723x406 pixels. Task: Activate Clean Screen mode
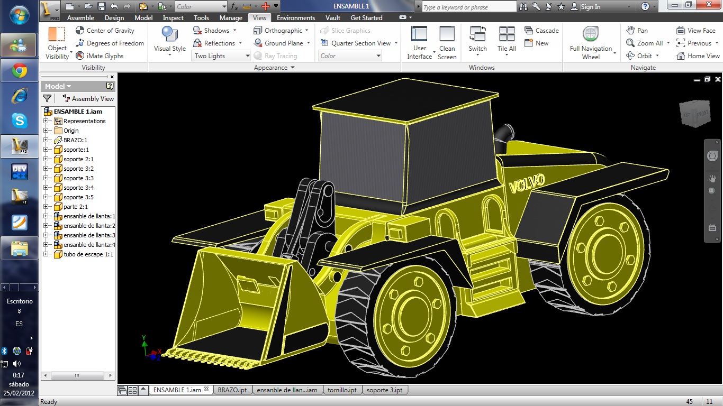[447, 42]
